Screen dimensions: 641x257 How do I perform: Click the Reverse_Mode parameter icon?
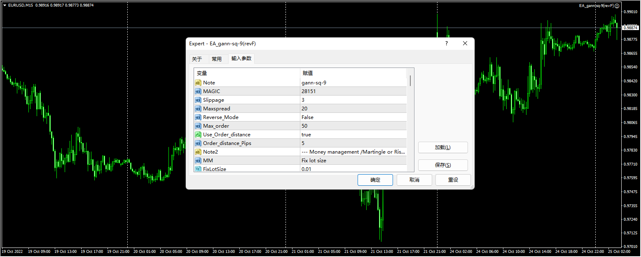coord(198,117)
